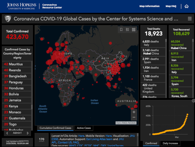The height and width of the screenshot is (147, 195).
Task: Click the 1,100 deaths France entry
Action: tap(153, 78)
